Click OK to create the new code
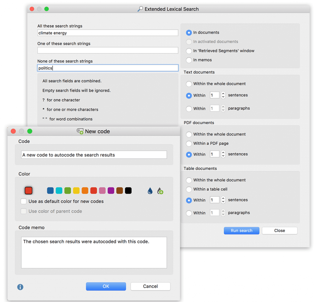315x302 pixels. click(x=106, y=286)
